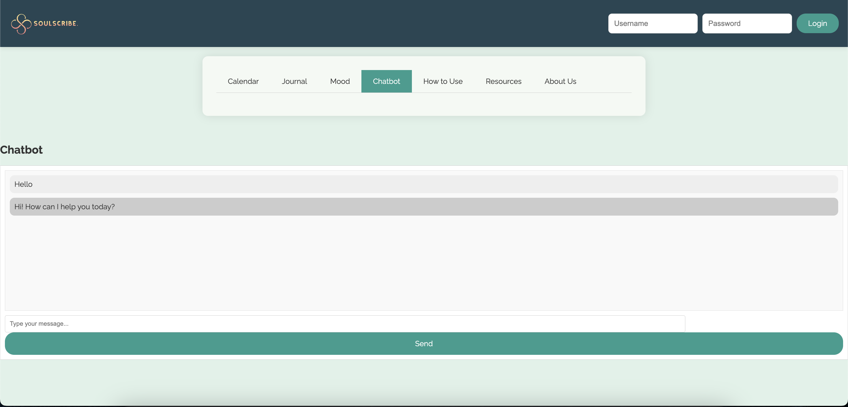Image resolution: width=848 pixels, height=407 pixels.
Task: Click the 'Hi!' word in bot reply
Action: point(19,207)
